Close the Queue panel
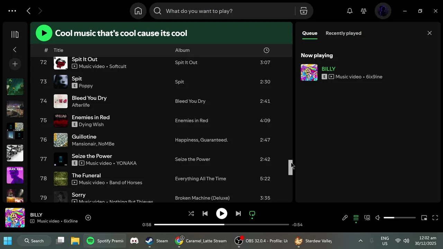The height and width of the screenshot is (249, 443). click(x=430, y=33)
